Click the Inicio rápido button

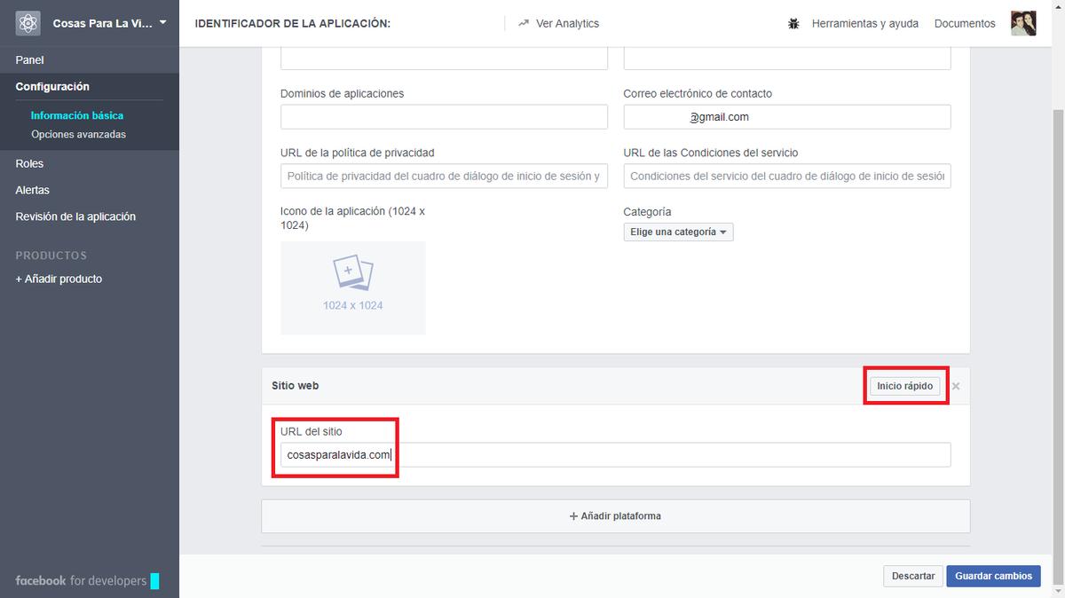tap(904, 386)
